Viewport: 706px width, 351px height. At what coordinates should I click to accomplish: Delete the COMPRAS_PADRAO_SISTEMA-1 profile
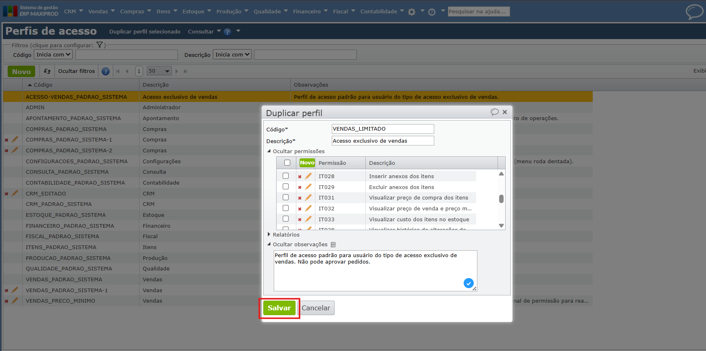(6, 140)
